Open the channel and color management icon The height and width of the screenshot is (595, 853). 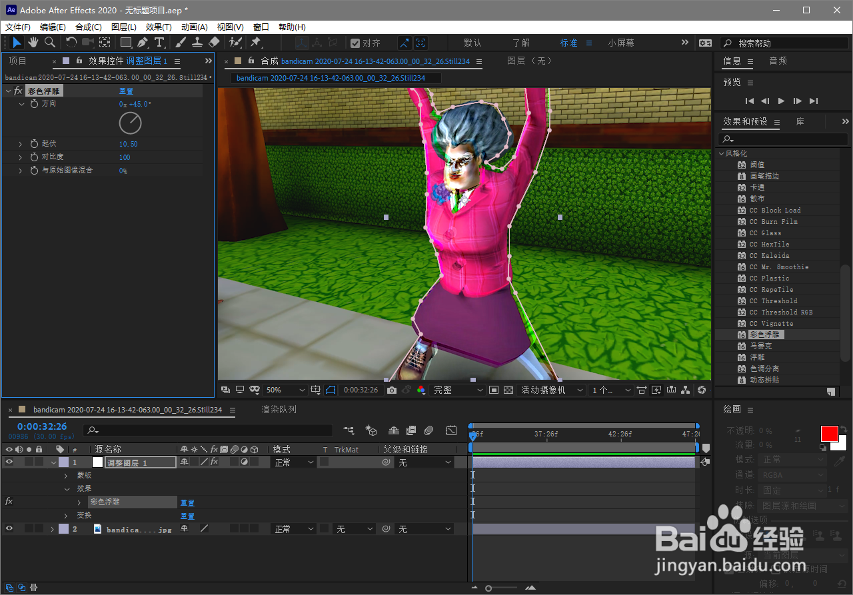pyautogui.click(x=421, y=390)
